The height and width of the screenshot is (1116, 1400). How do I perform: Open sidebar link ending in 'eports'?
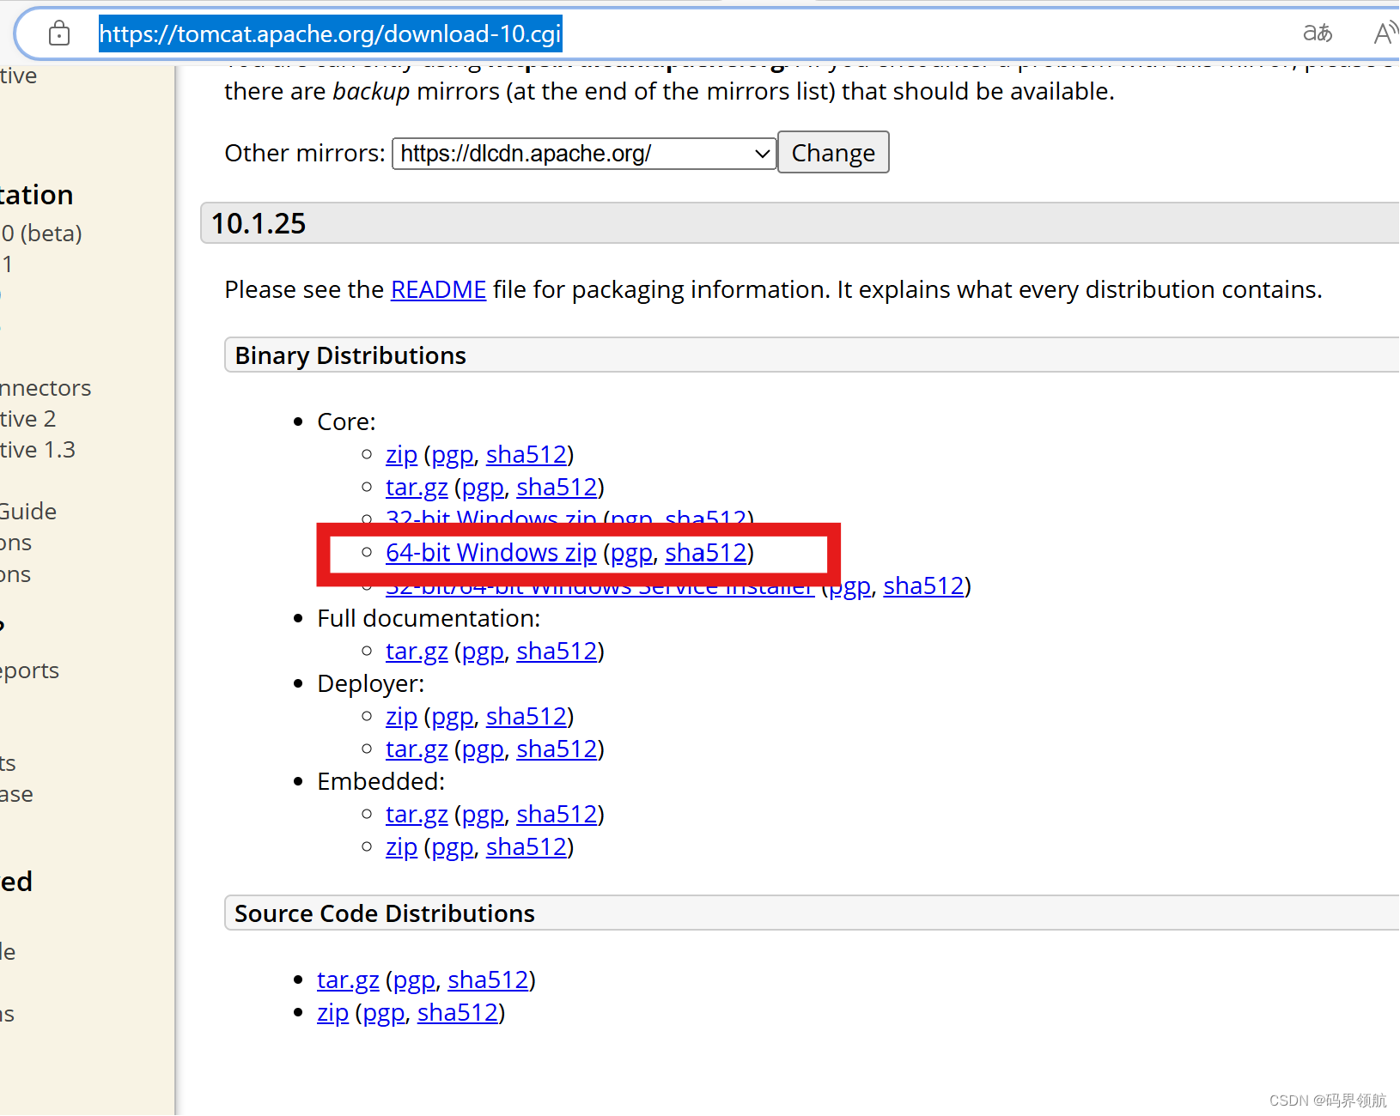pyautogui.click(x=30, y=670)
